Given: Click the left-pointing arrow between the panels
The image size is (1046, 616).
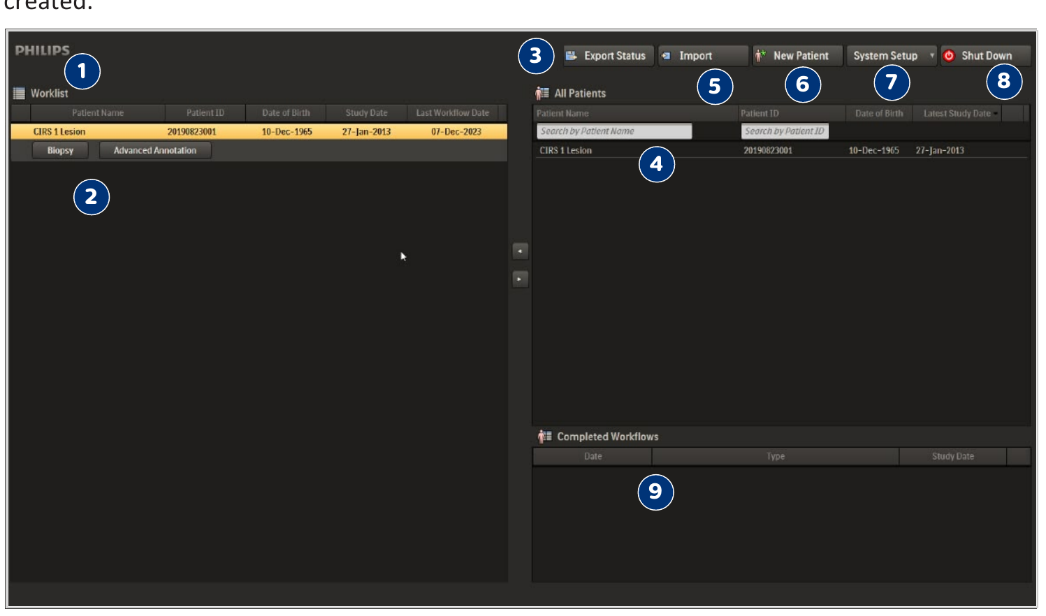Looking at the screenshot, I should coord(520,251).
